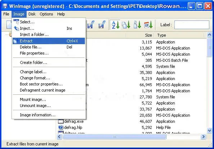Viewport: 214px width, 149px height.
Task: Click the WinImage title bar icon
Action: click(x=5, y=6)
